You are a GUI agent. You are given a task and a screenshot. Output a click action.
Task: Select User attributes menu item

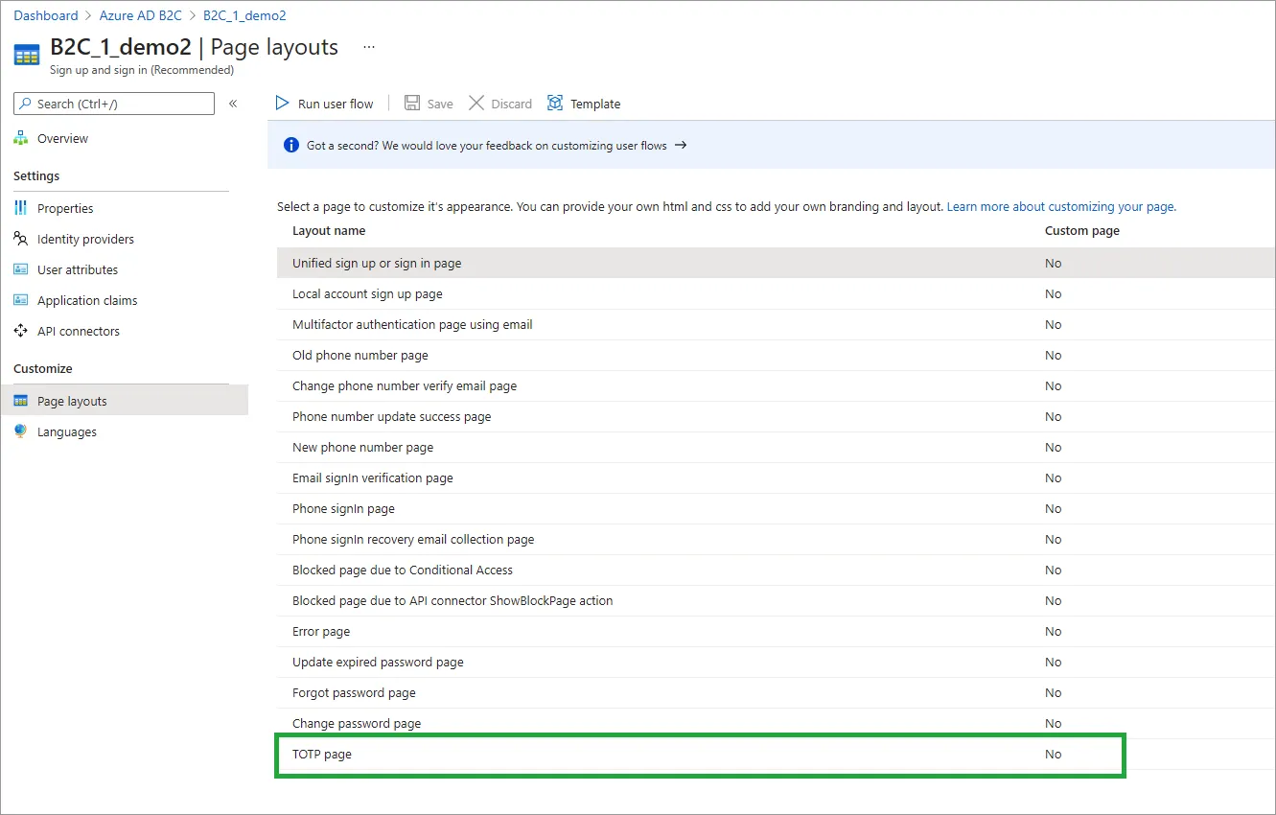click(x=78, y=269)
